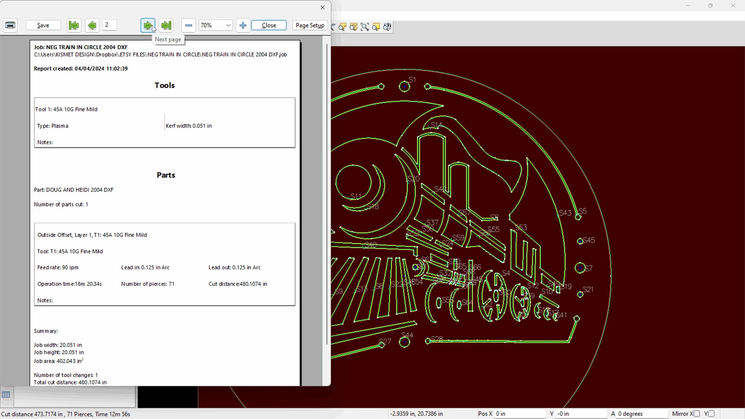
Task: Save the job report
Action: (43, 25)
